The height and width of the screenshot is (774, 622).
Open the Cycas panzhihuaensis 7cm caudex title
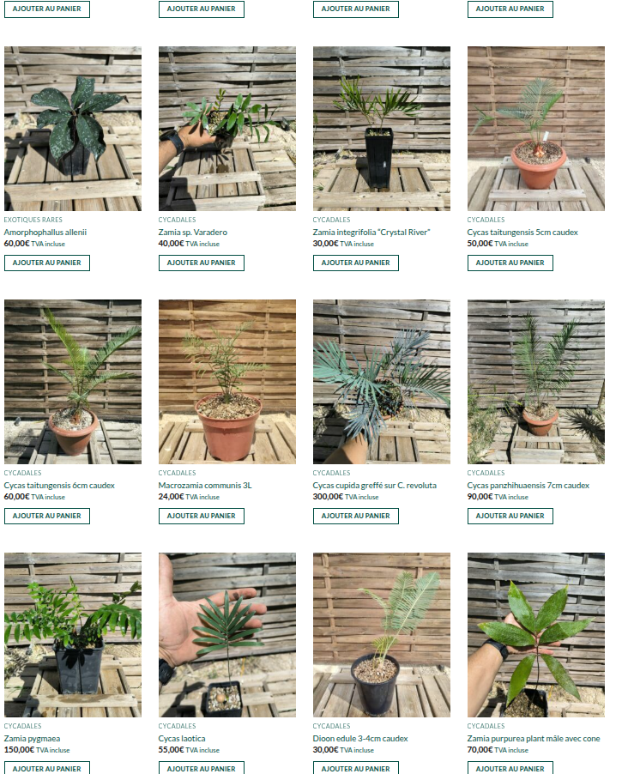point(528,485)
